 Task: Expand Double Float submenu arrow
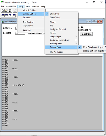(x=76, y=47)
